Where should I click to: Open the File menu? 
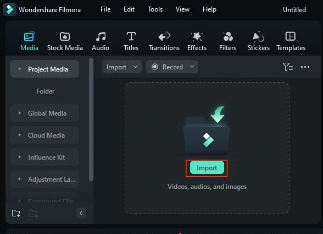pyautogui.click(x=105, y=9)
